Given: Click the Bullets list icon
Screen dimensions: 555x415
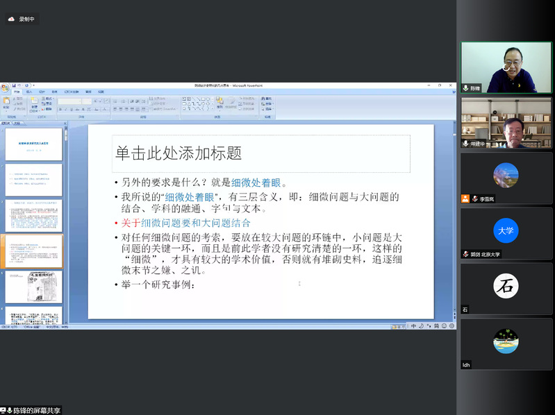Looking at the screenshot, I should pos(115,101).
